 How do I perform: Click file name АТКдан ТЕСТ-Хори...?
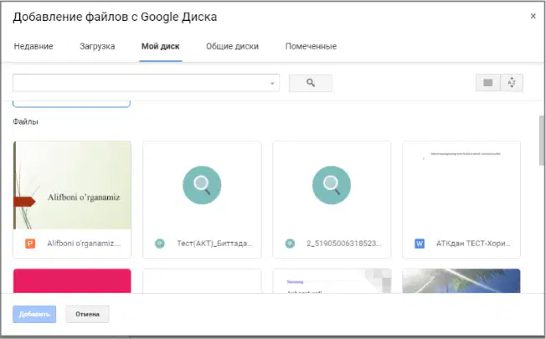(473, 244)
